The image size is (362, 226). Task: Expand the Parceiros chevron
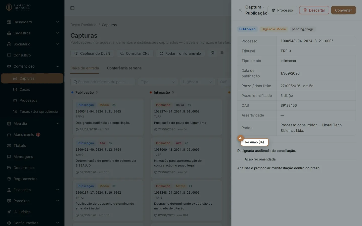click(58, 201)
